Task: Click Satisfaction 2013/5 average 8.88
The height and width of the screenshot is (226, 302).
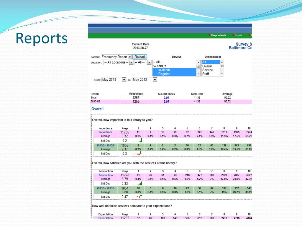Action: (x=125, y=192)
